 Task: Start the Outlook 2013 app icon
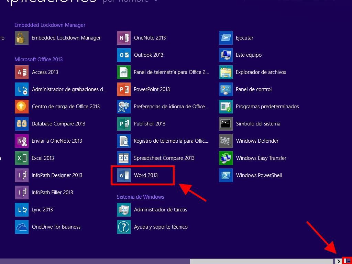pyautogui.click(x=124, y=55)
